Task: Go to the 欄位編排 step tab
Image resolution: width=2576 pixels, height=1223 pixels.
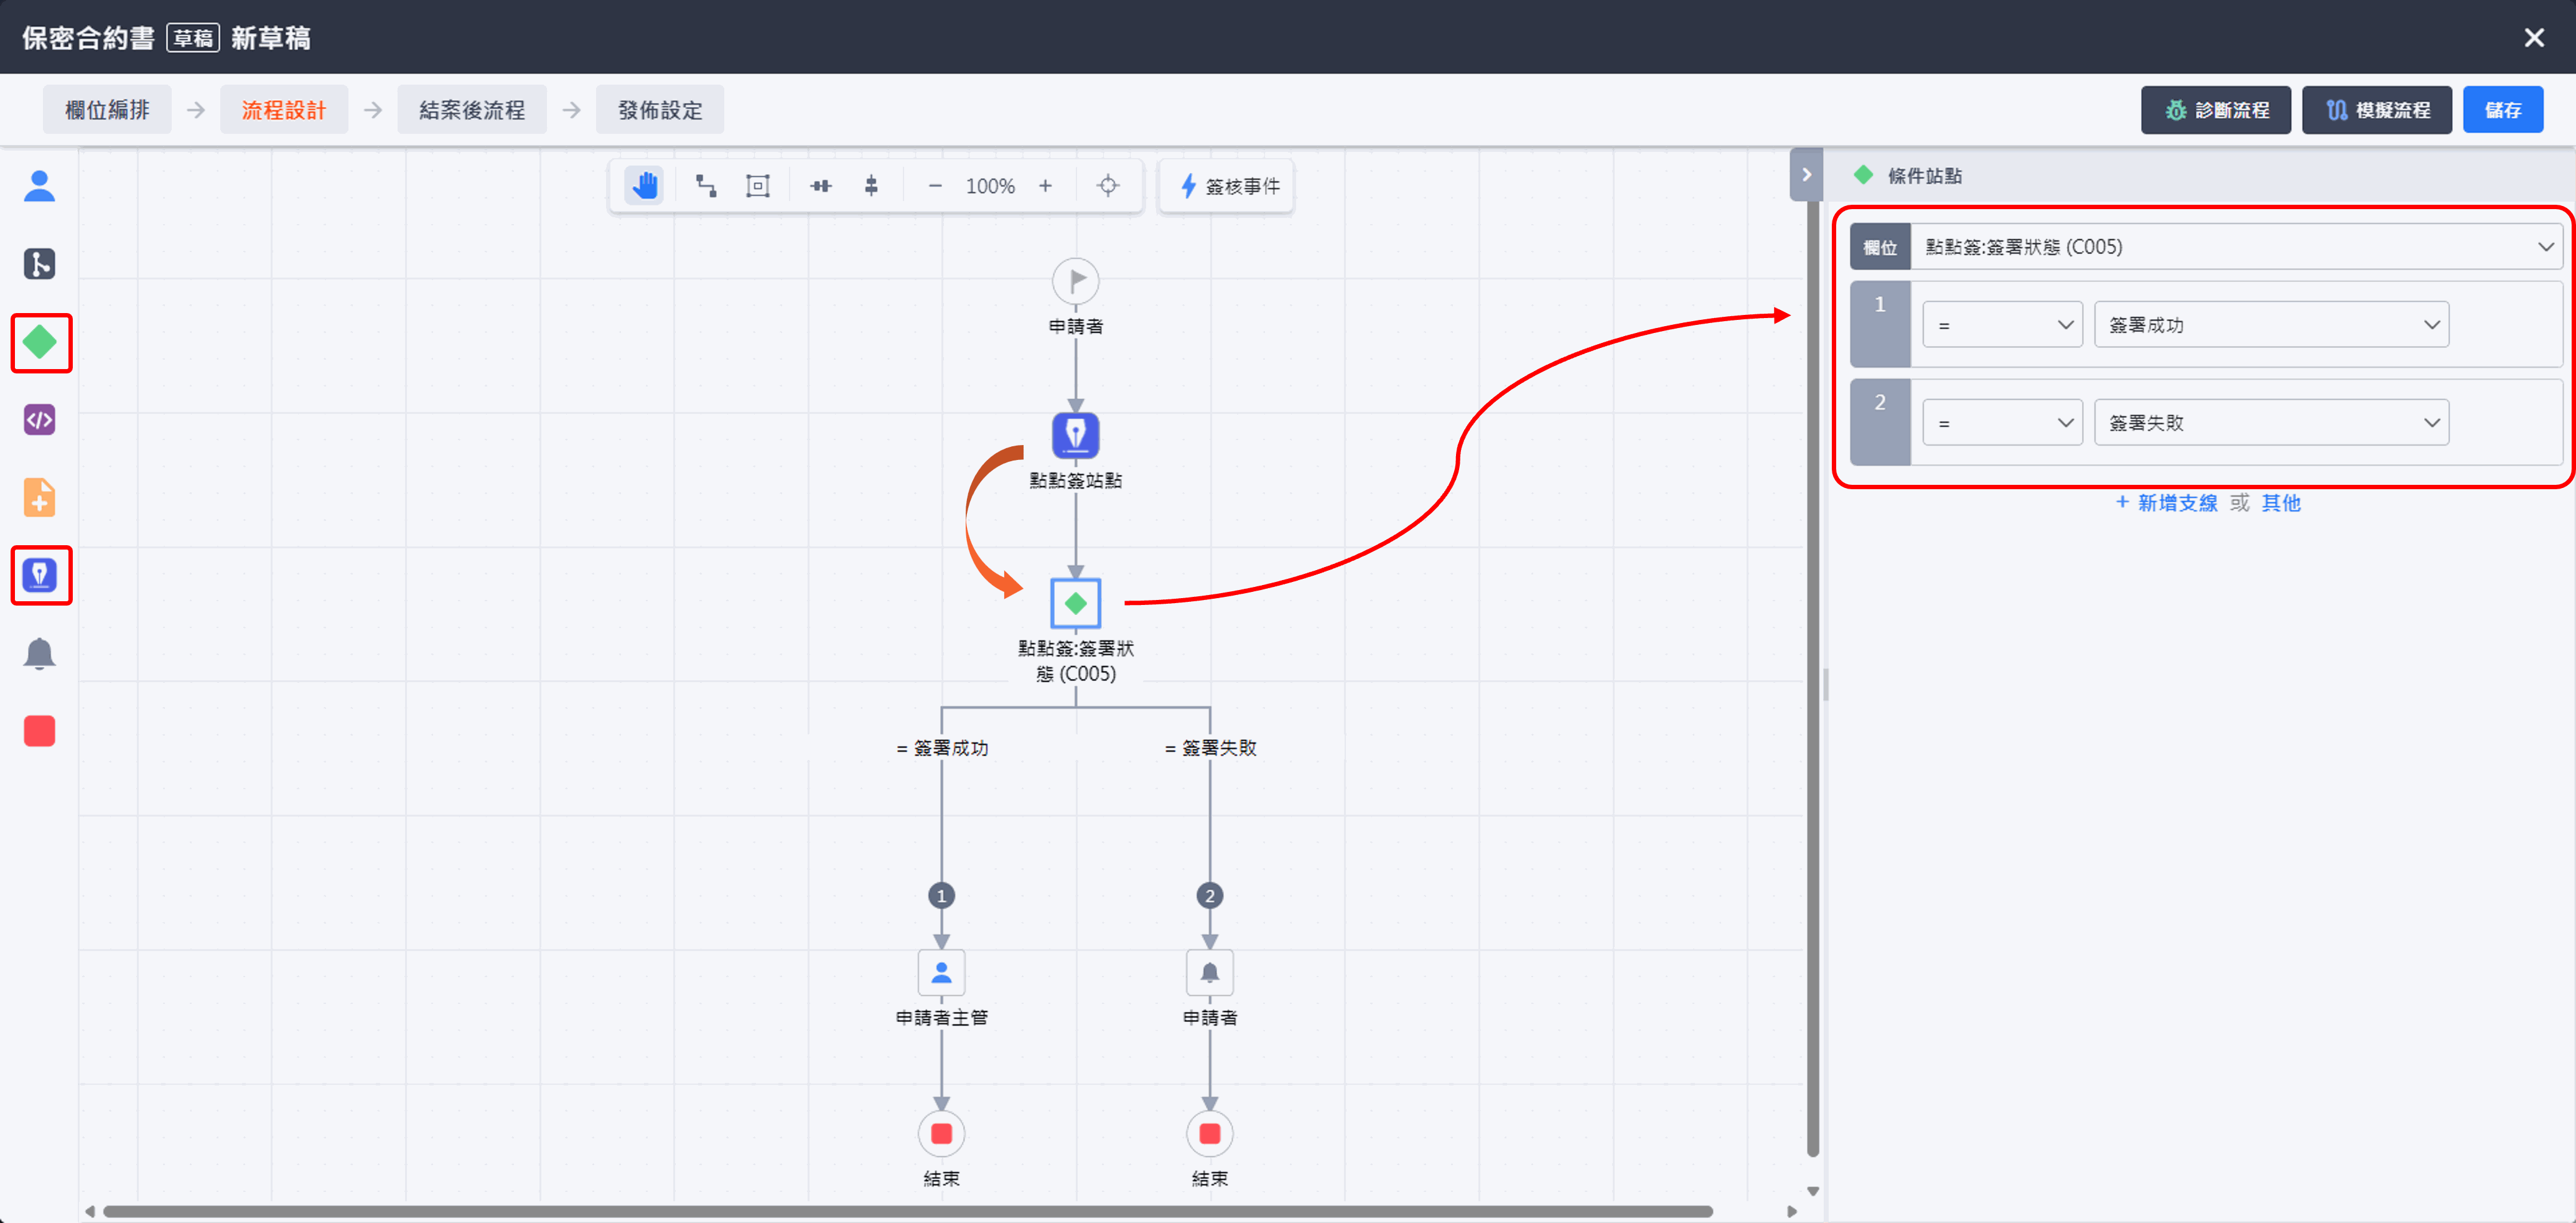Action: click(107, 110)
